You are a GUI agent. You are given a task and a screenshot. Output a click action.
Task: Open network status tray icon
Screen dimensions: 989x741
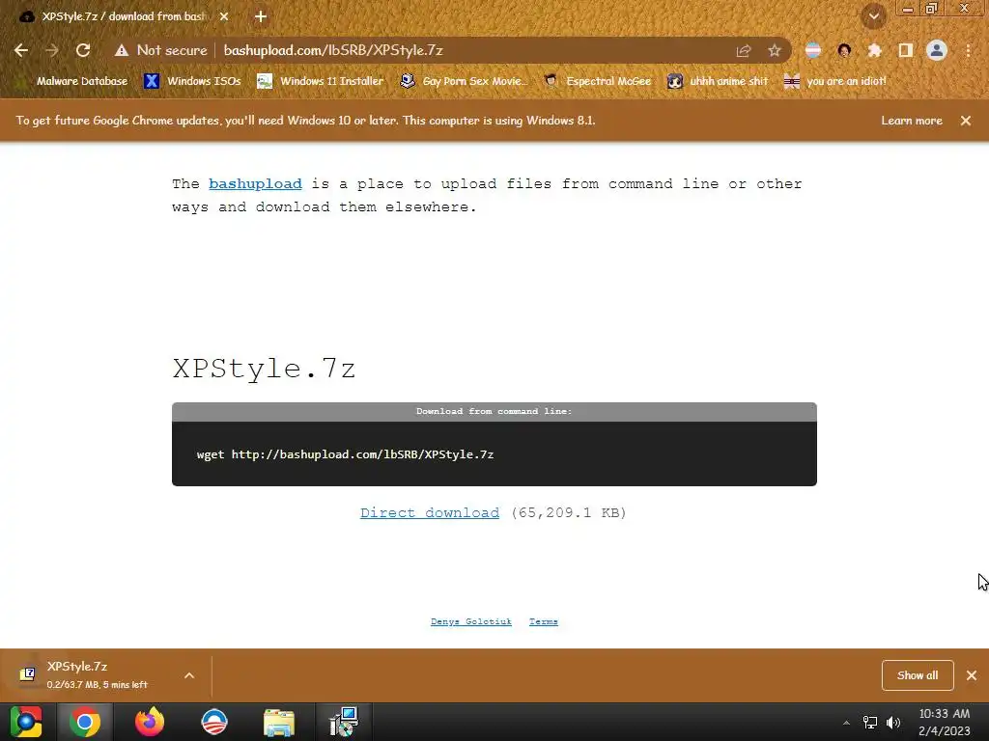[870, 723]
